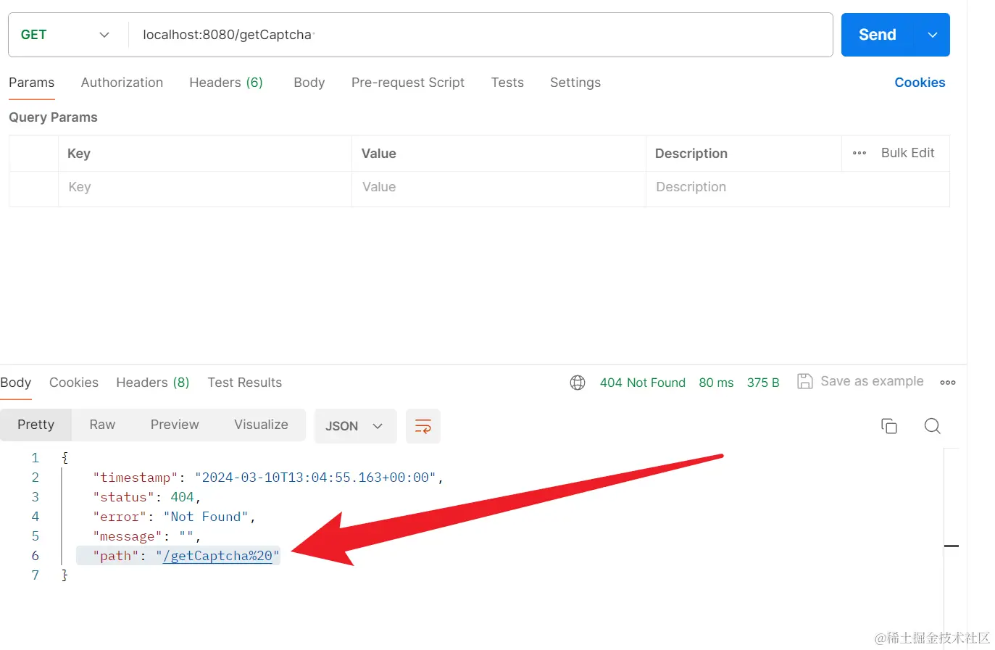The height and width of the screenshot is (650, 995).
Task: Select the Raw view mode
Action: click(102, 425)
